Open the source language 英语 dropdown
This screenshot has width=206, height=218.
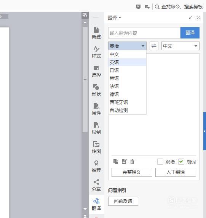[127, 46]
